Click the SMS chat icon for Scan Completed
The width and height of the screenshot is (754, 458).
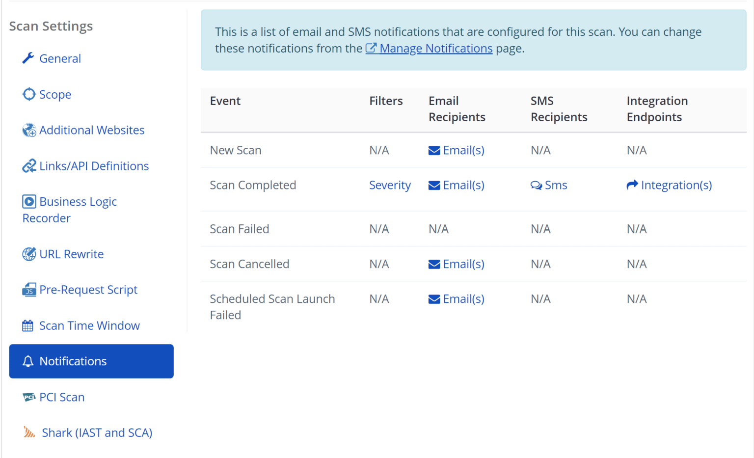[536, 185]
